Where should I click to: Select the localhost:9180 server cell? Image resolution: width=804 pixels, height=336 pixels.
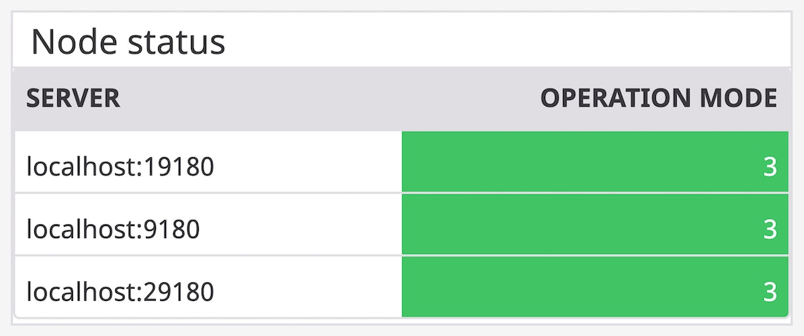tap(113, 229)
